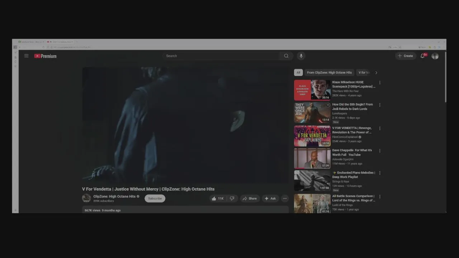Open V FOR VENDETTA Explained thumbnail
Image resolution: width=459 pixels, height=258 pixels.
[x=312, y=136]
